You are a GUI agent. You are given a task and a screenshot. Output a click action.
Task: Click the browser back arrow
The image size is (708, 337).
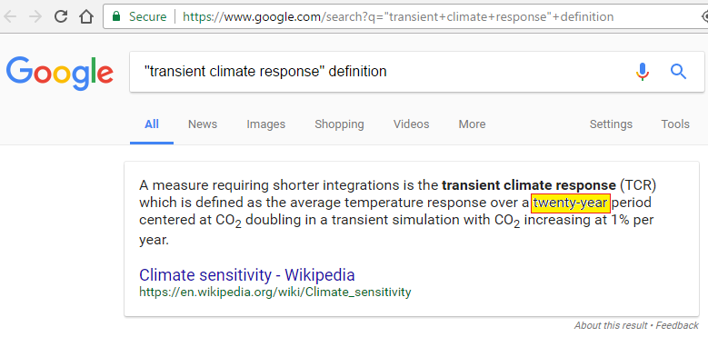(x=10, y=17)
